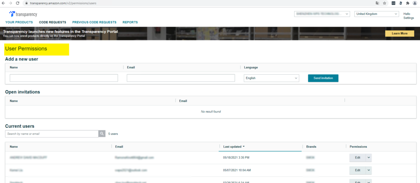Go back with the browser back arrow
This screenshot has height=183, width=420.
tap(3, 3)
